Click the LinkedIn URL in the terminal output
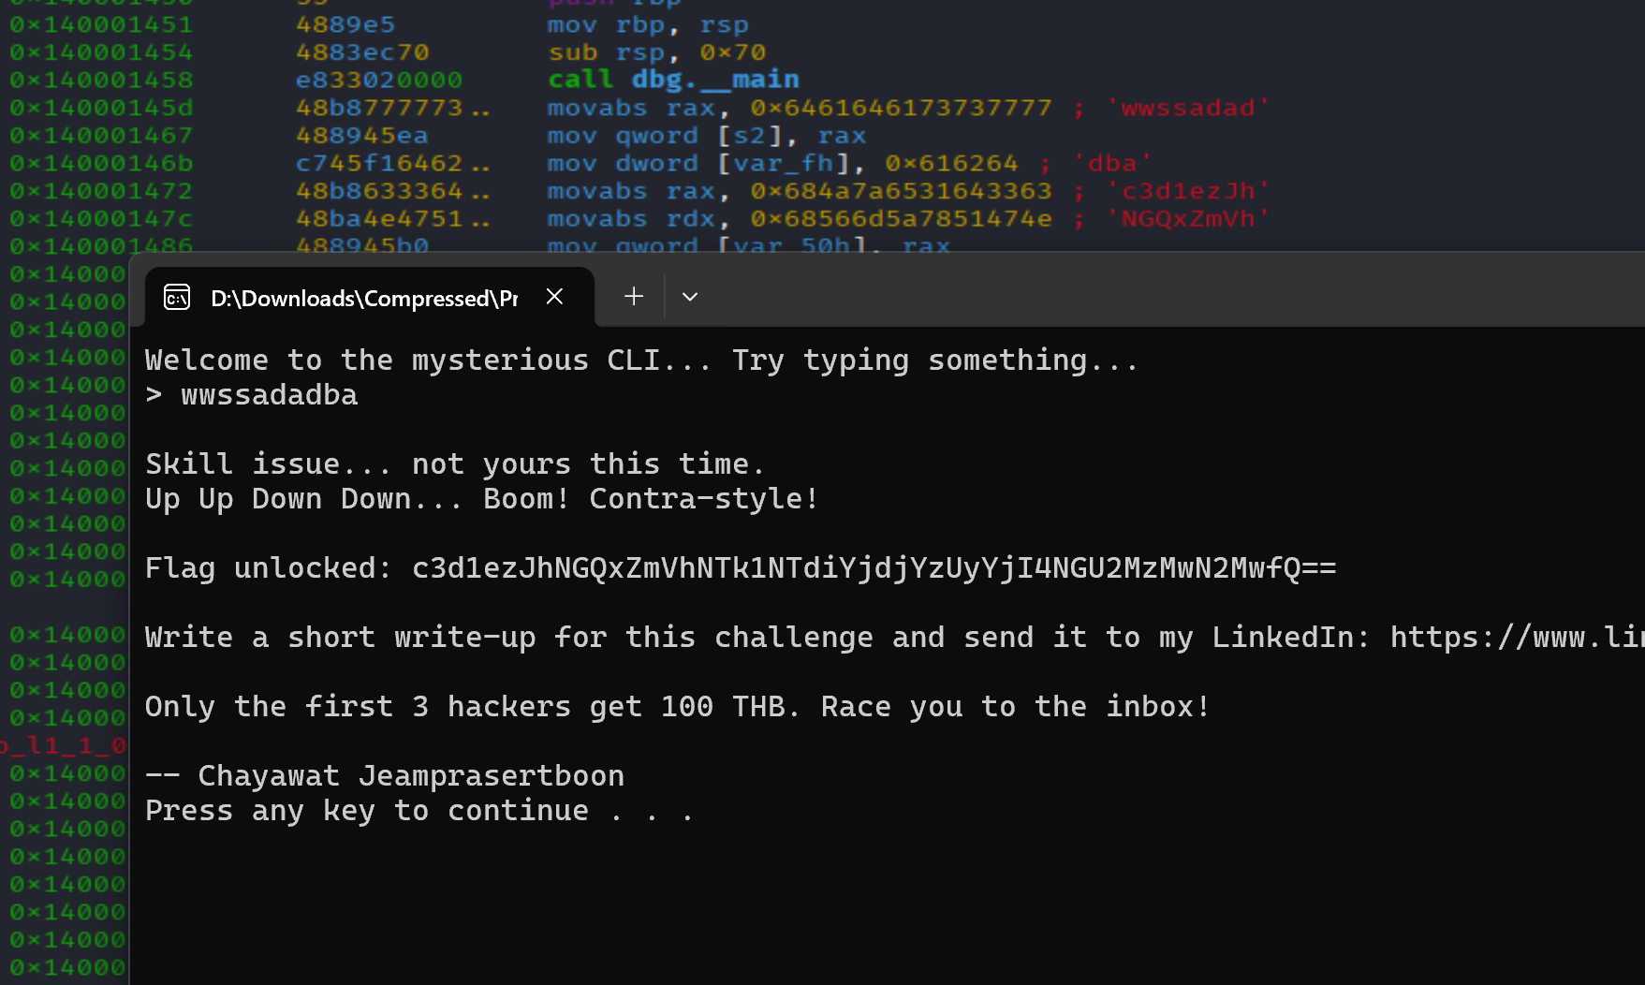1645x985 pixels. [1517, 638]
